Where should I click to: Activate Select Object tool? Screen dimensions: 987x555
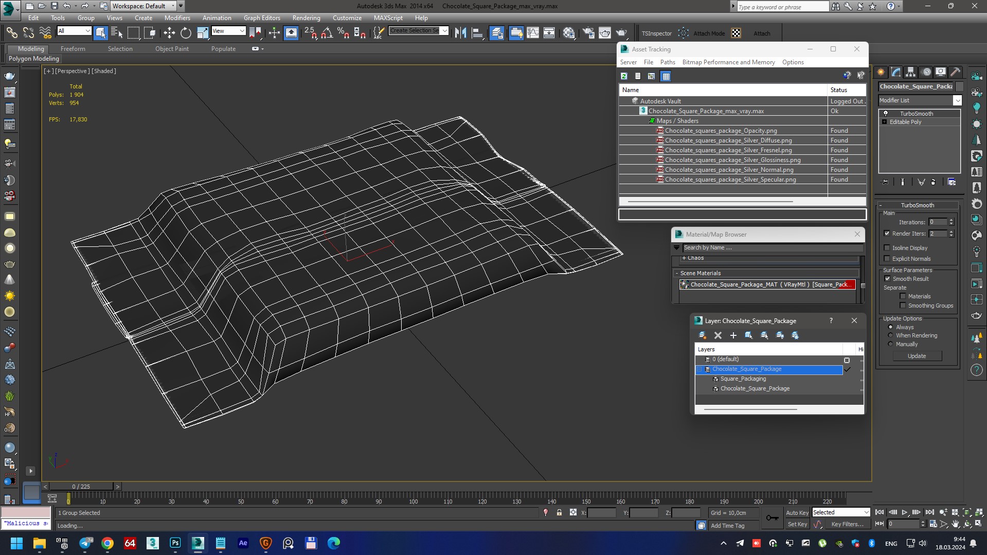100,33
